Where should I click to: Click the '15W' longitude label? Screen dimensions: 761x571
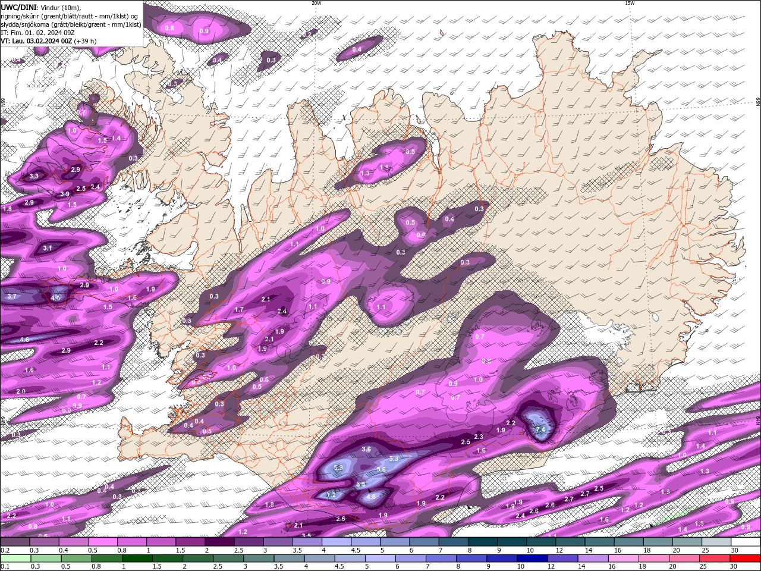pos(629,3)
